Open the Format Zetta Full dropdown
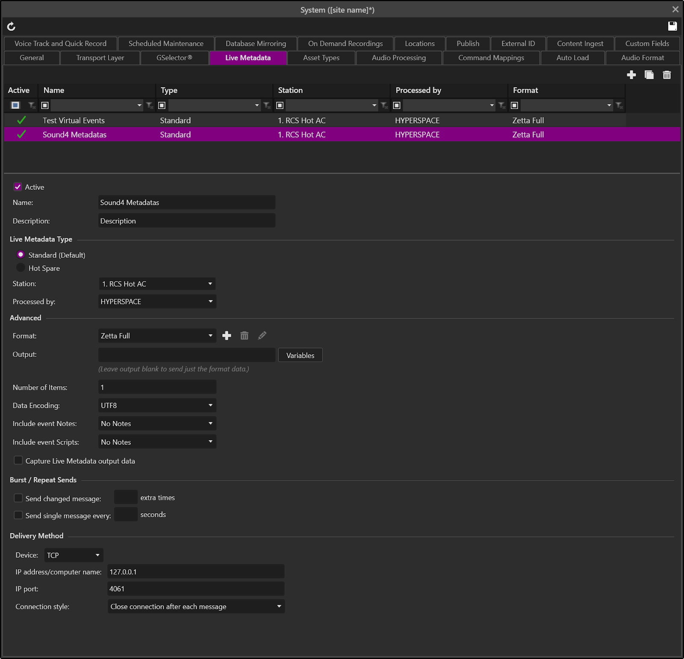684x659 pixels. 157,336
